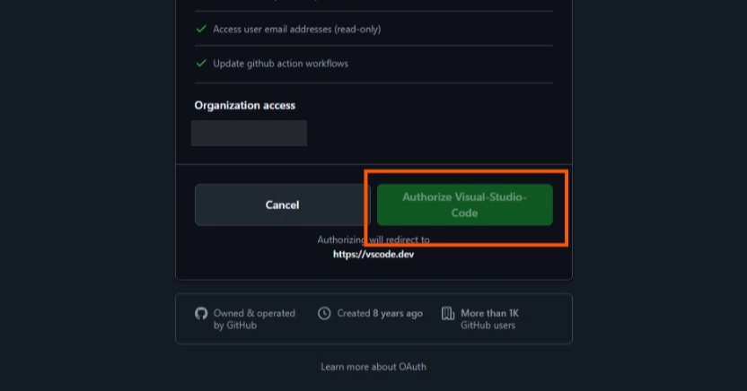The image size is (747, 391).
Task: Open the https://vscode.dev redirect link
Action: point(373,254)
